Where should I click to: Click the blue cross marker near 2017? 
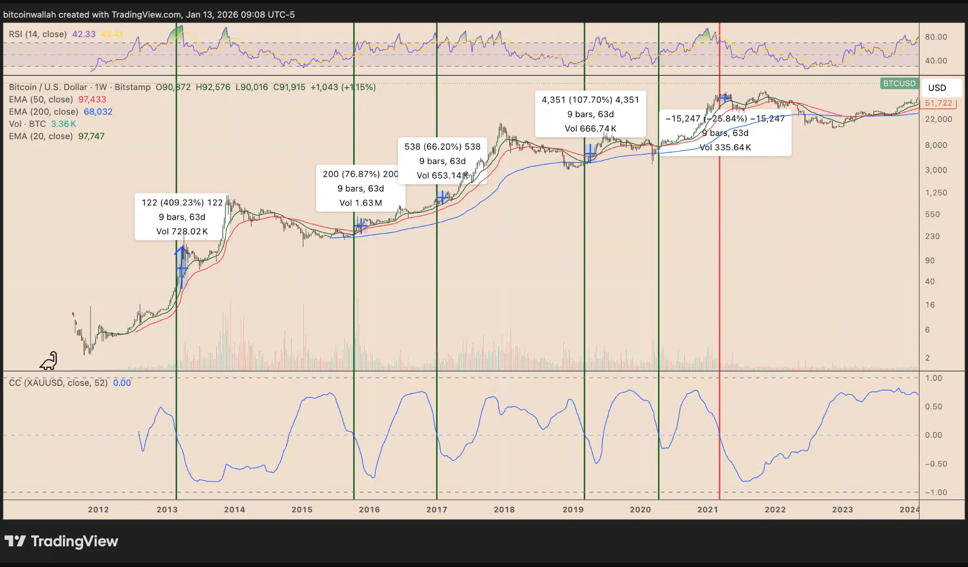(x=443, y=198)
